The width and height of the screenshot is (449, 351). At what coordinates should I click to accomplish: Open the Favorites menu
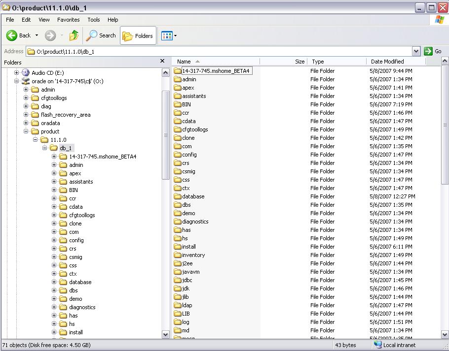point(68,20)
